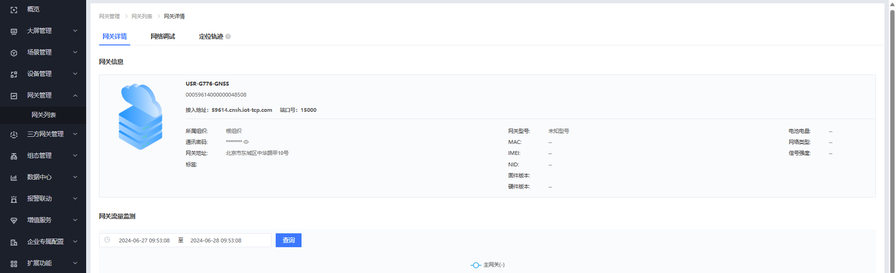Screen dimensions: 896x273
Task: Click the 设备管理 sidebar icon
Action: pos(14,74)
